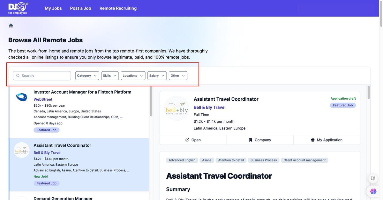Image resolution: width=383 pixels, height=200 pixels.
Task: Click large Bell & Bly logo in details
Action: point(177,108)
